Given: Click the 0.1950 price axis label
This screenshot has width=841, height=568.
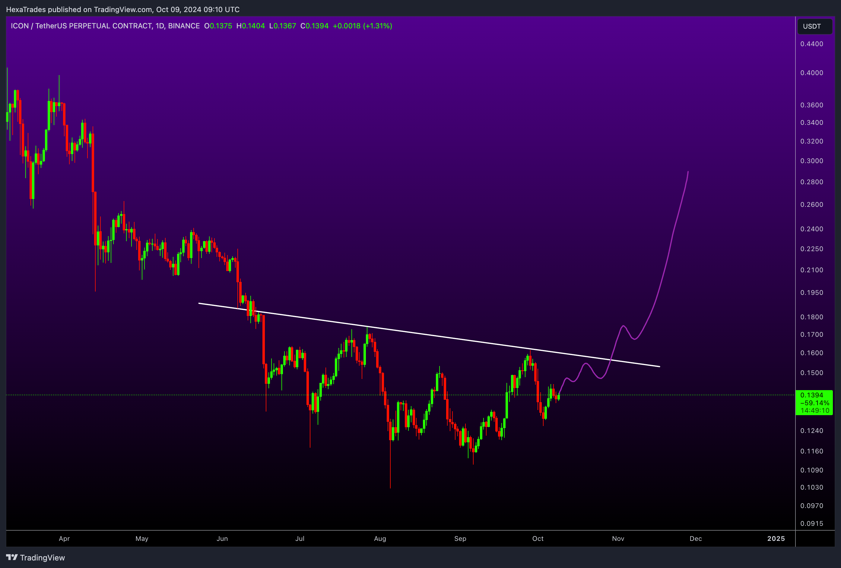Looking at the screenshot, I should [x=812, y=292].
